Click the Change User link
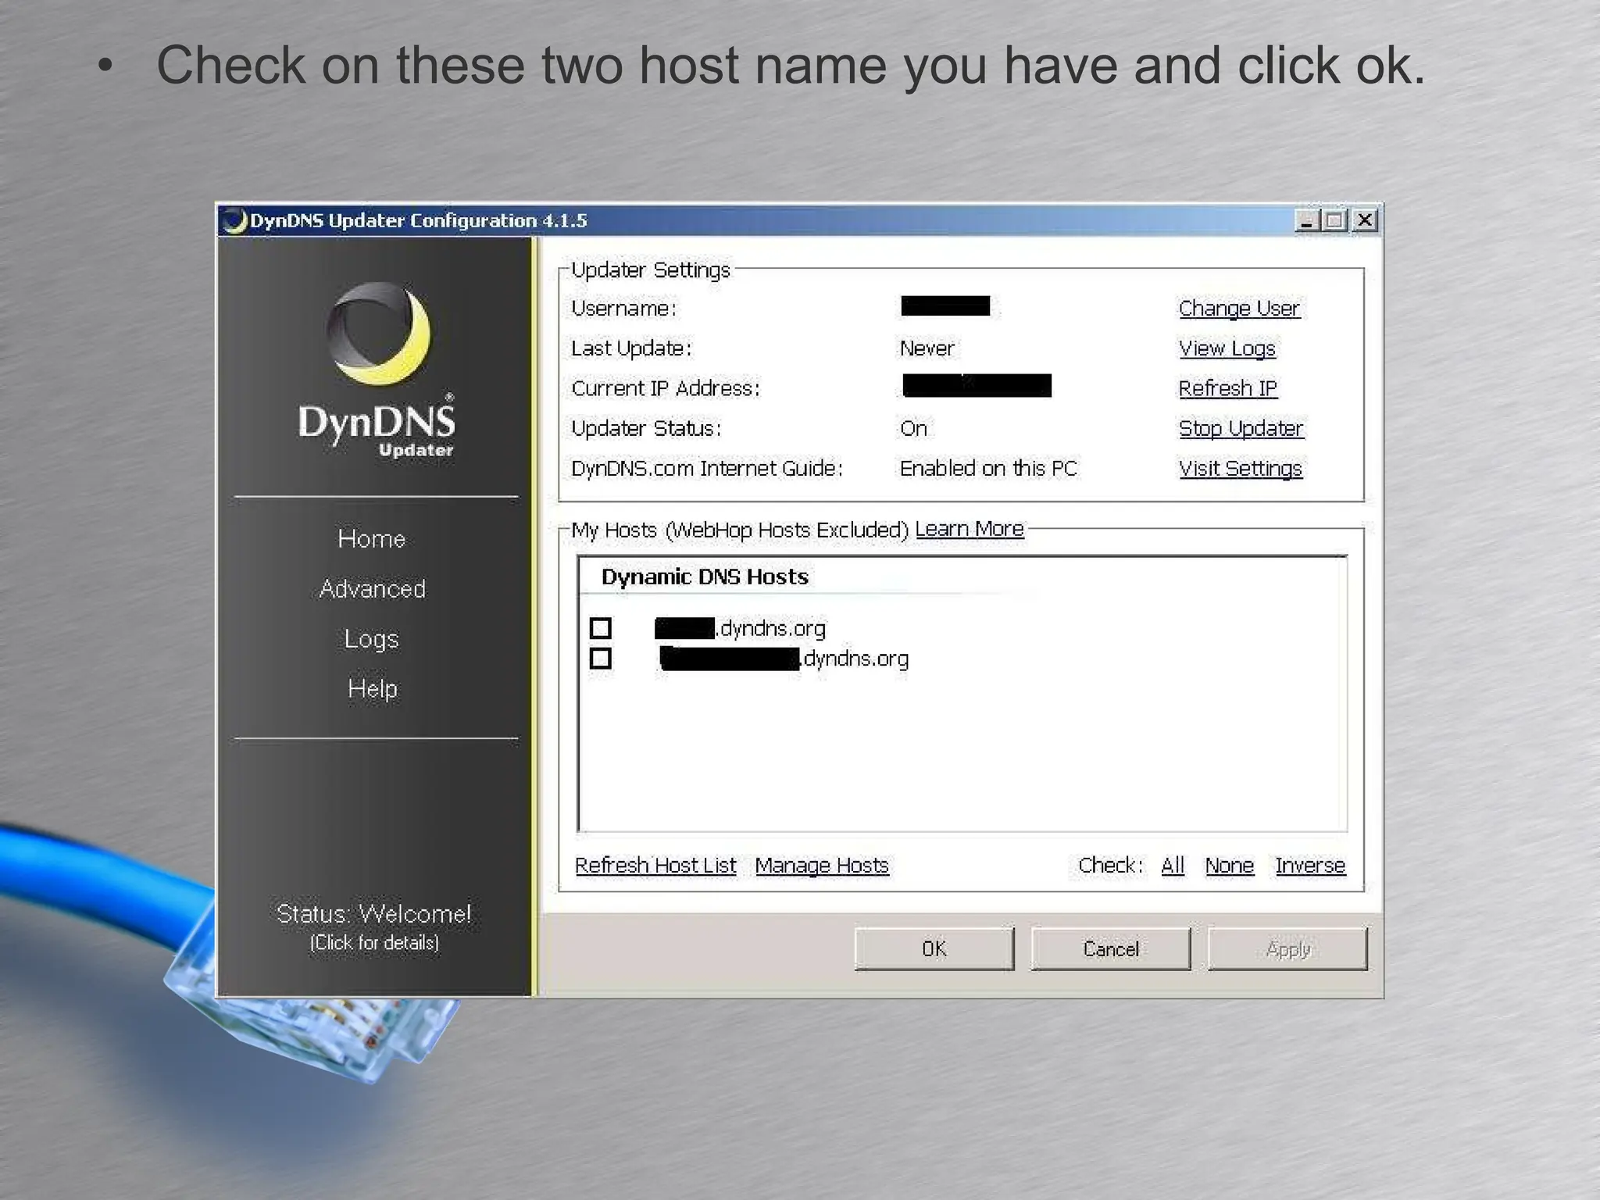This screenshot has height=1200, width=1600. tap(1239, 309)
